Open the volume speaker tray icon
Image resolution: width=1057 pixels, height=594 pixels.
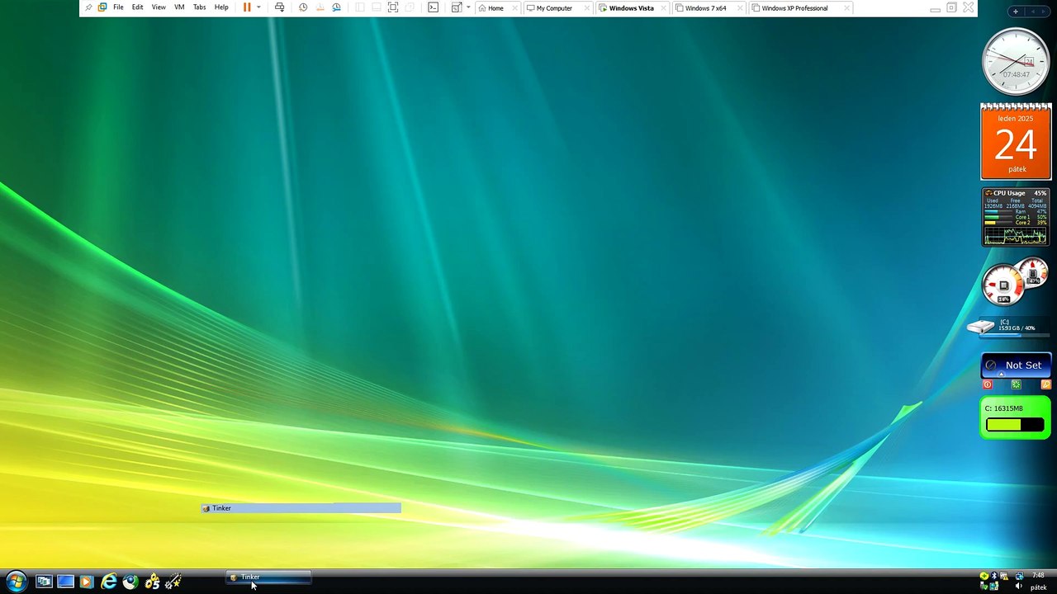(1019, 587)
